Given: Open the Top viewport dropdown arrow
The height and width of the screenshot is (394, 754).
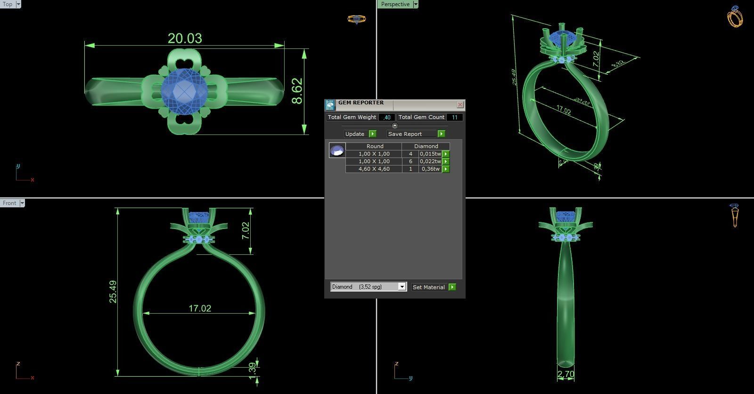Looking at the screenshot, I should (18, 4).
